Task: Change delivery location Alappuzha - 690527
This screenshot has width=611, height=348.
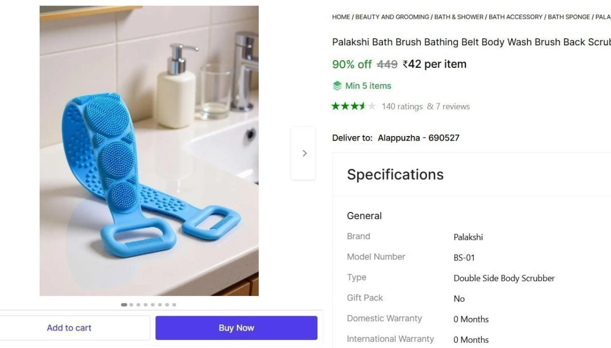Action: coord(419,138)
